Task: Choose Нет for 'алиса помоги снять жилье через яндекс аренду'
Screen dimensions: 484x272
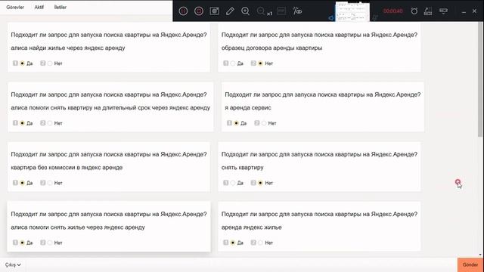Action: [50, 243]
